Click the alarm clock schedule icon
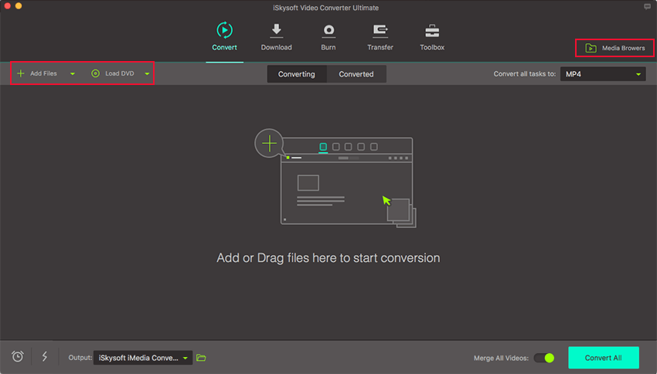This screenshot has width=657, height=374. click(18, 357)
